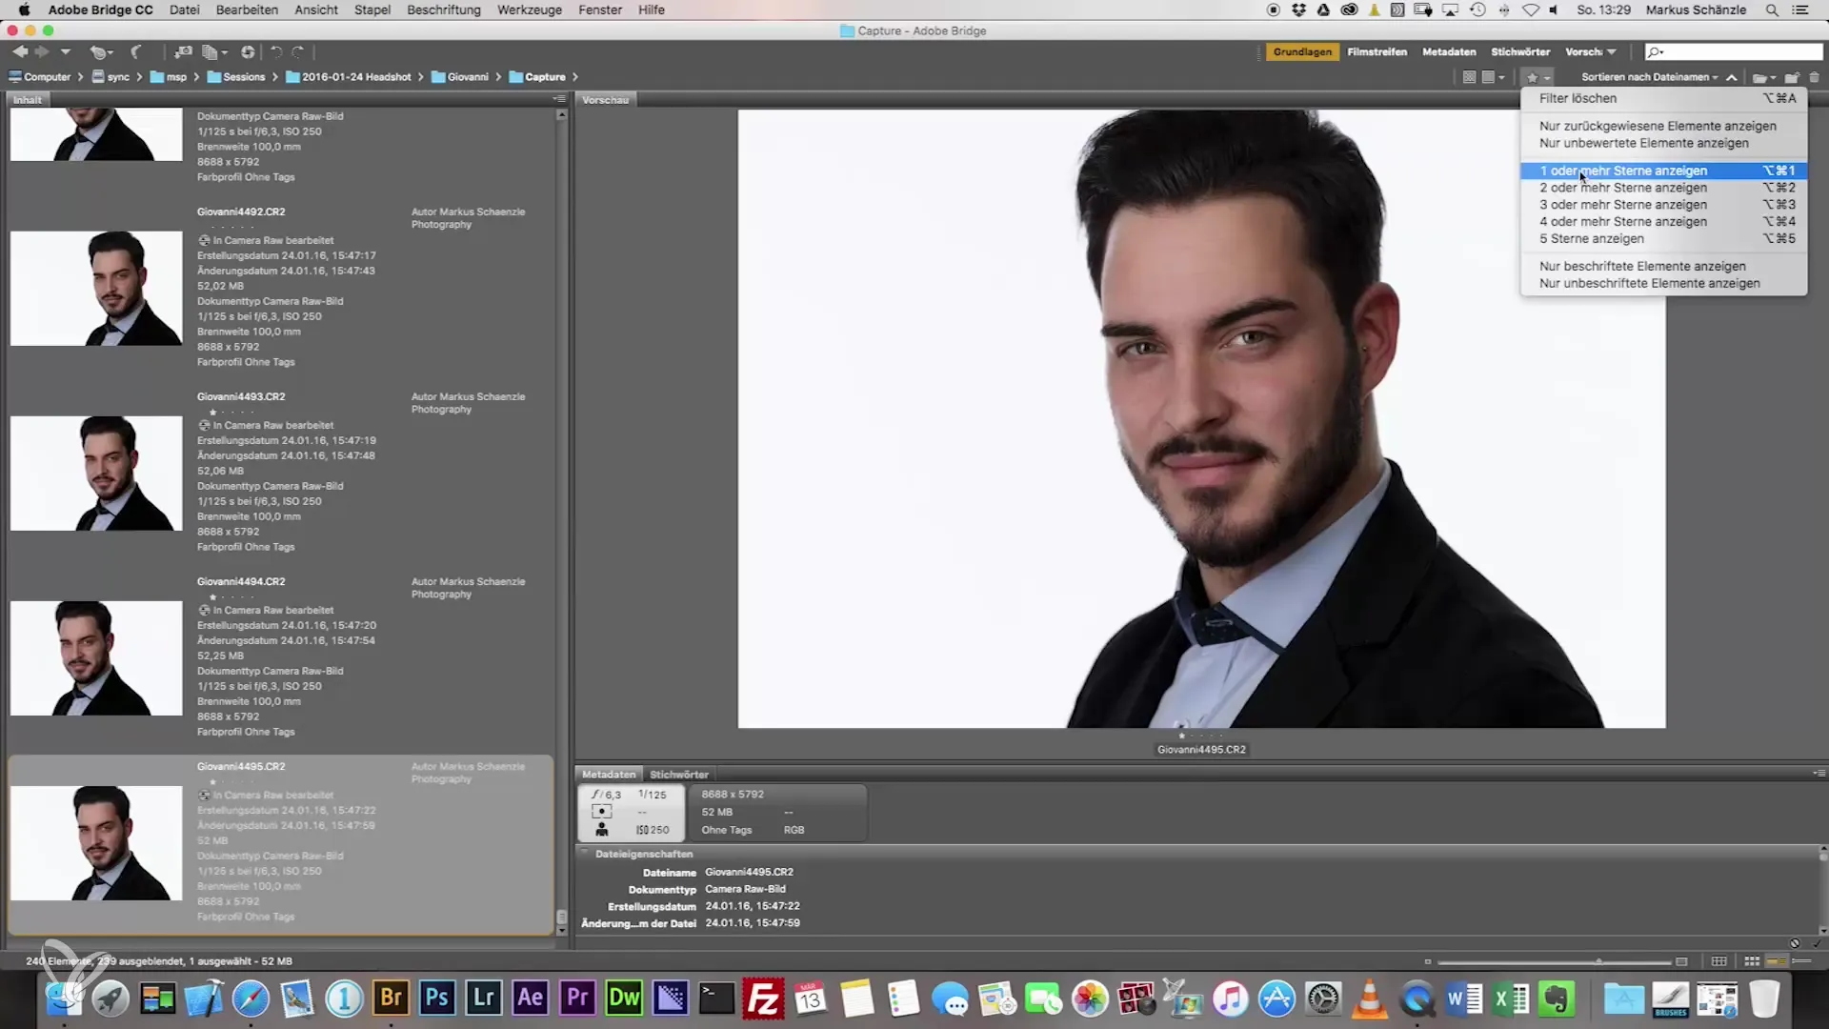The height and width of the screenshot is (1029, 1829).
Task: Go back with the back arrow
Action: [x=19, y=51]
